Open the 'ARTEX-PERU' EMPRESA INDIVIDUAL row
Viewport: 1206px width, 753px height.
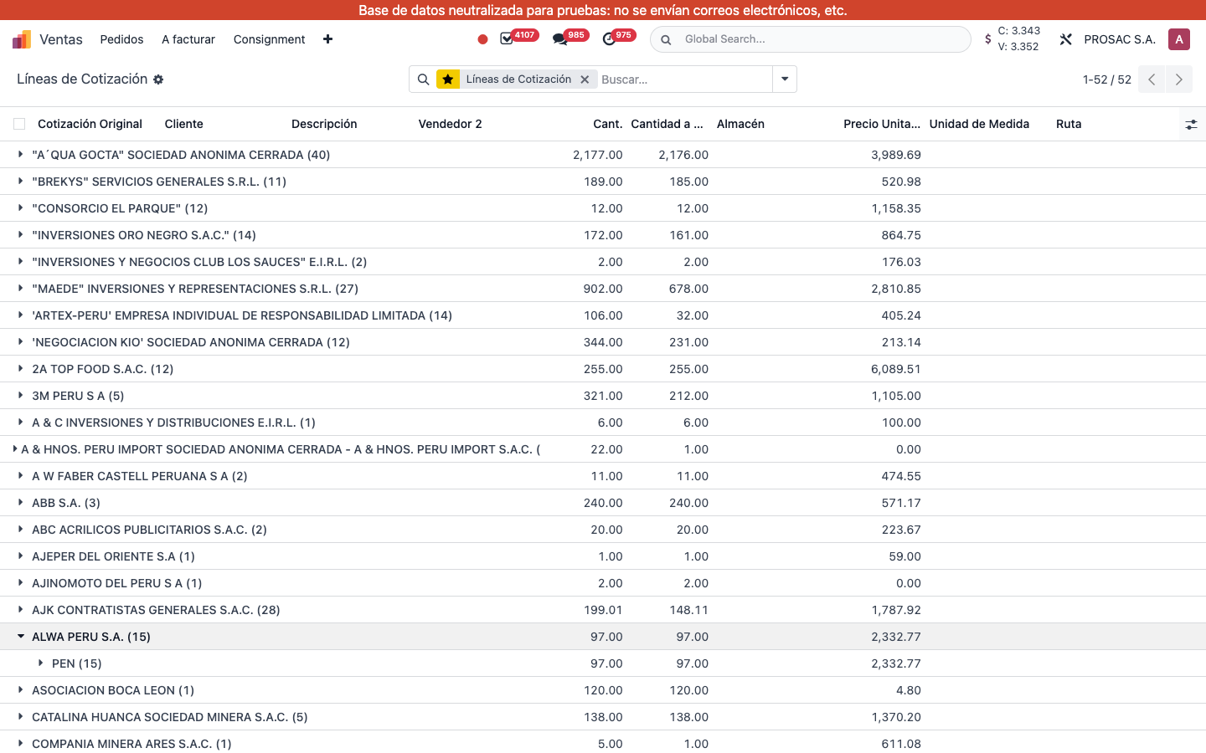pos(603,315)
